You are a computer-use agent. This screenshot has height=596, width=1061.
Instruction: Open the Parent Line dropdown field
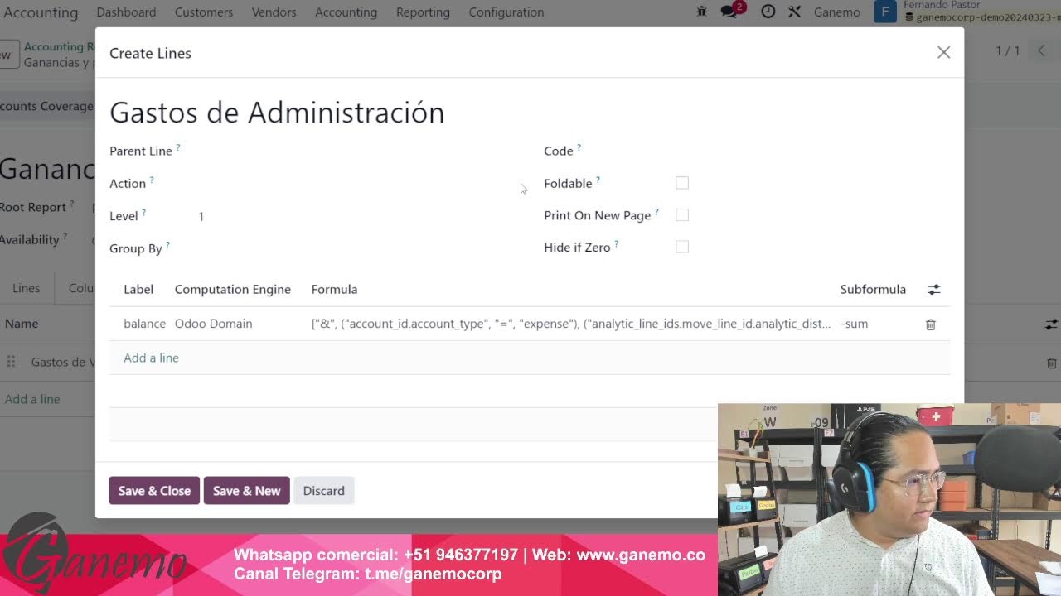point(355,151)
